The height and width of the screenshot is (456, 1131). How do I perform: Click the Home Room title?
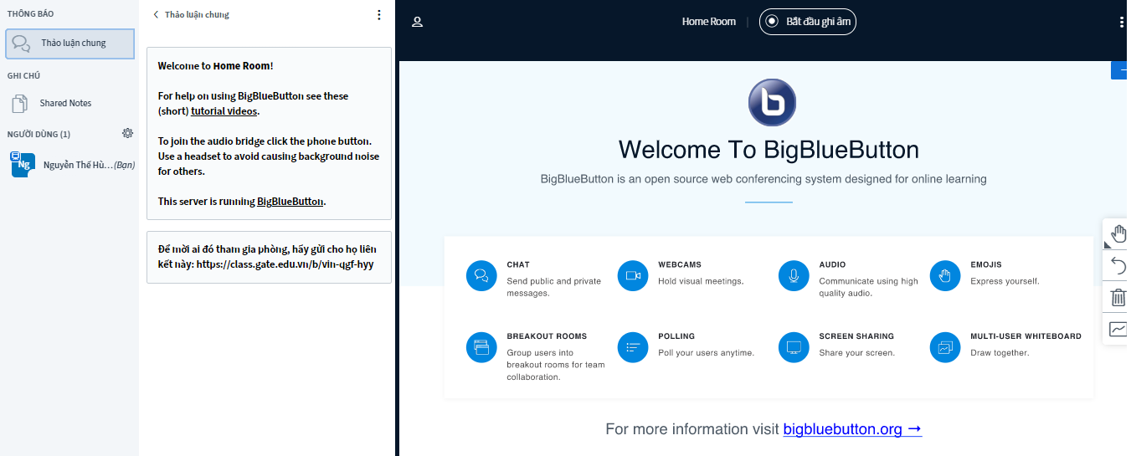(x=708, y=22)
